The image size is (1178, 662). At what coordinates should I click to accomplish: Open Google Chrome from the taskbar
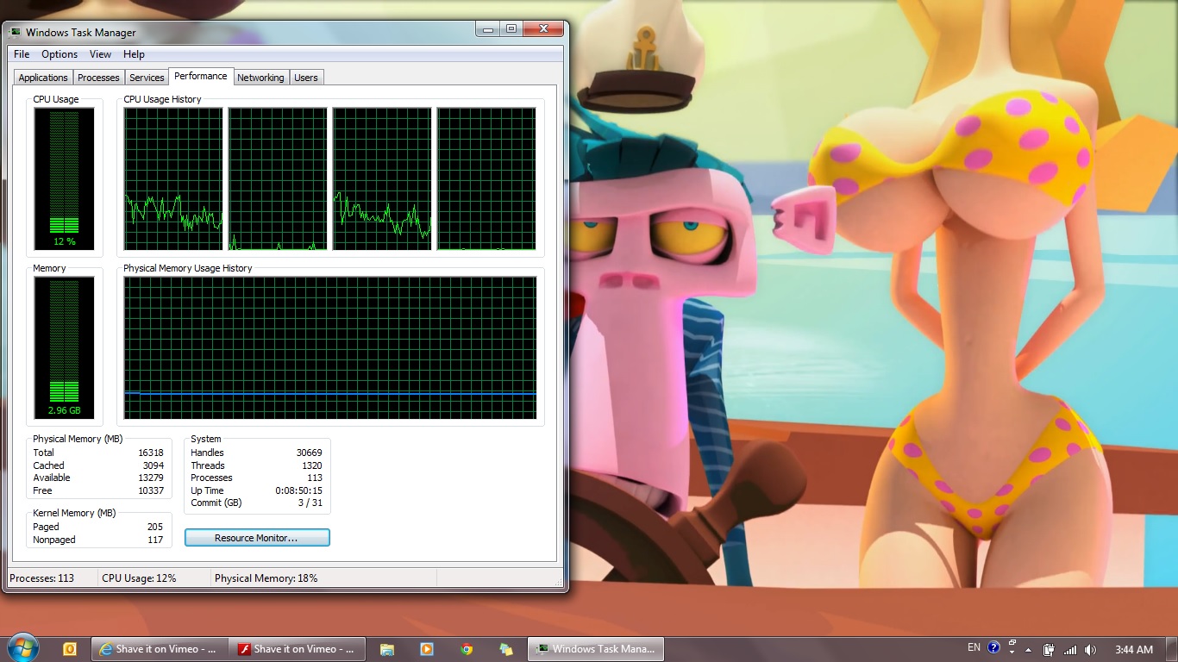467,649
